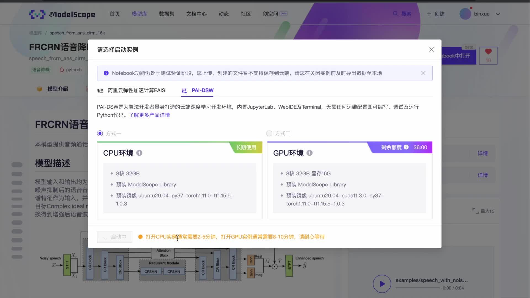Click the 模型介绍 cube icon

[39, 89]
